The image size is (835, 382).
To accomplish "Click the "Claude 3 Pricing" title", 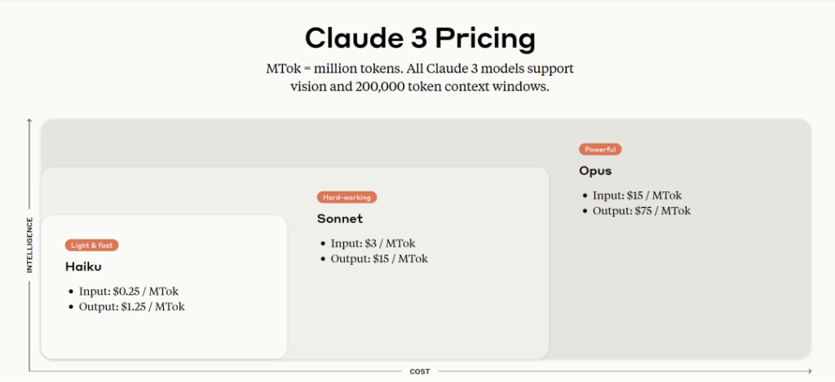I will point(420,38).
